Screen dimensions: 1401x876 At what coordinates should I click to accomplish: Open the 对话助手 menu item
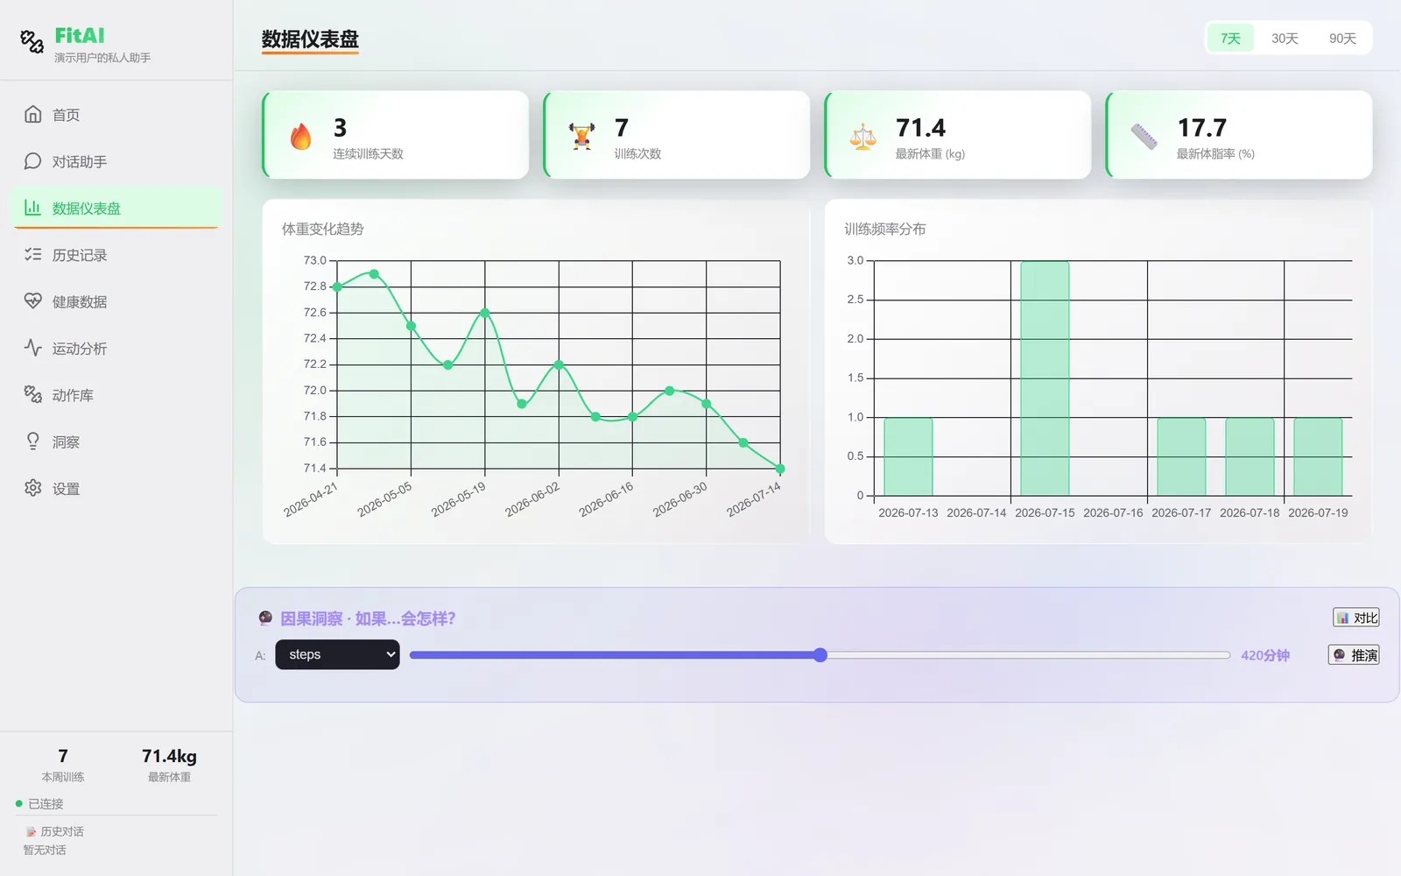click(x=116, y=161)
